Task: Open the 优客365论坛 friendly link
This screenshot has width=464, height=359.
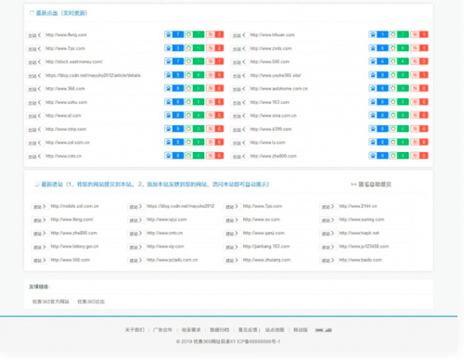Action: click(91, 301)
